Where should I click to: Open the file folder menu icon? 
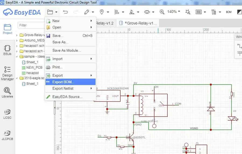pyautogui.click(x=50, y=12)
